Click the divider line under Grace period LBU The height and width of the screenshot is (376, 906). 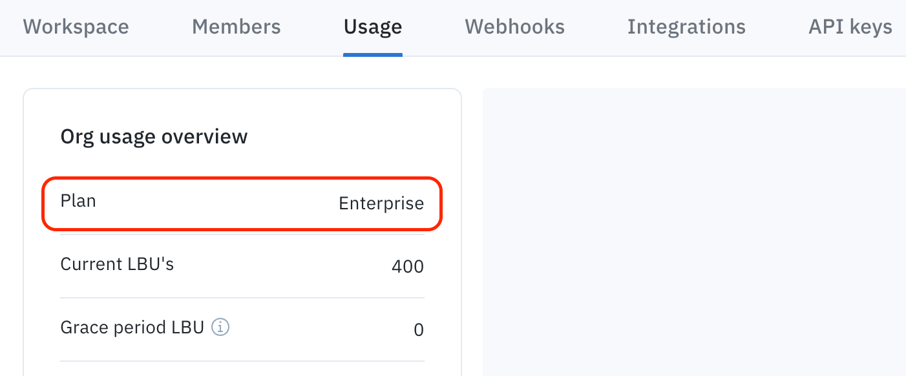242,361
